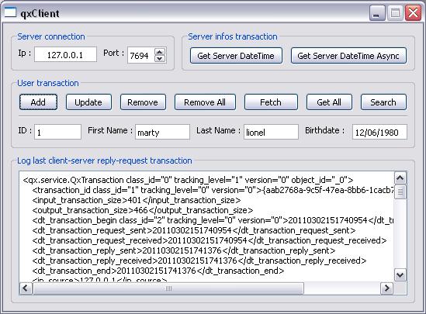Click the Last Name field containing lionel
Viewport: 426px width, 314px height.
tap(271, 132)
